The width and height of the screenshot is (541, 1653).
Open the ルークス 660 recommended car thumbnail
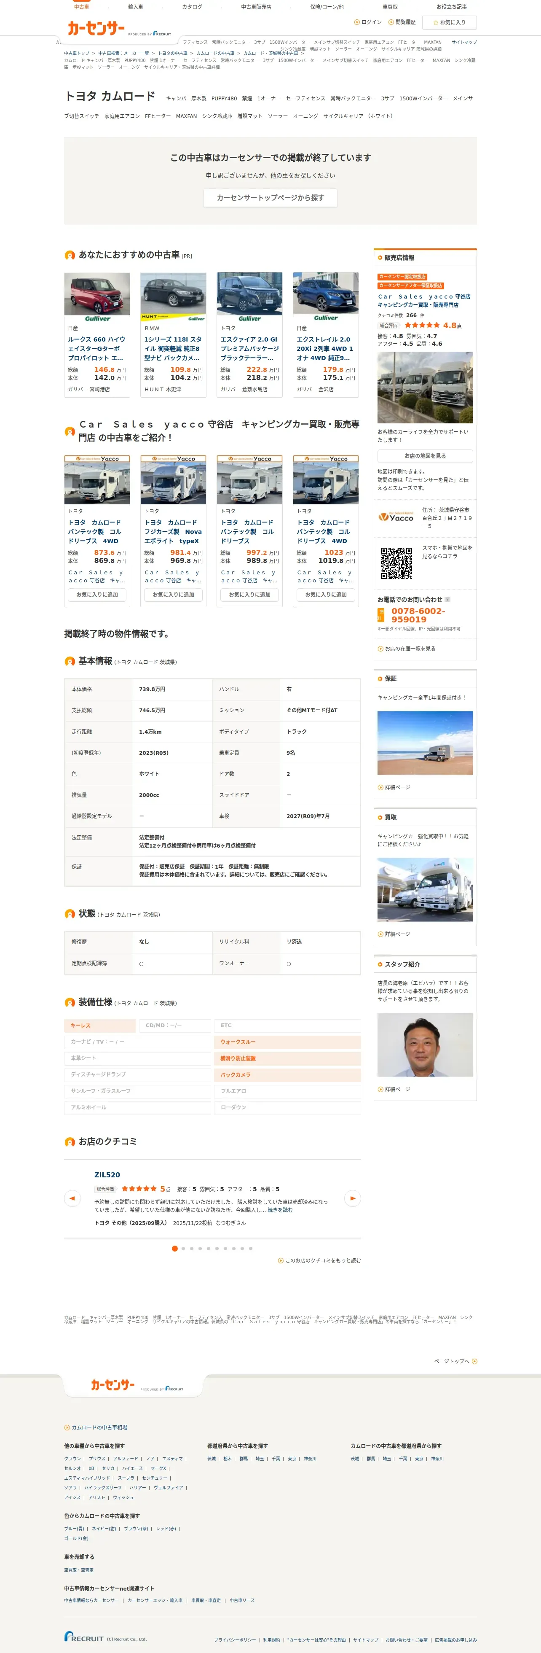tap(97, 297)
